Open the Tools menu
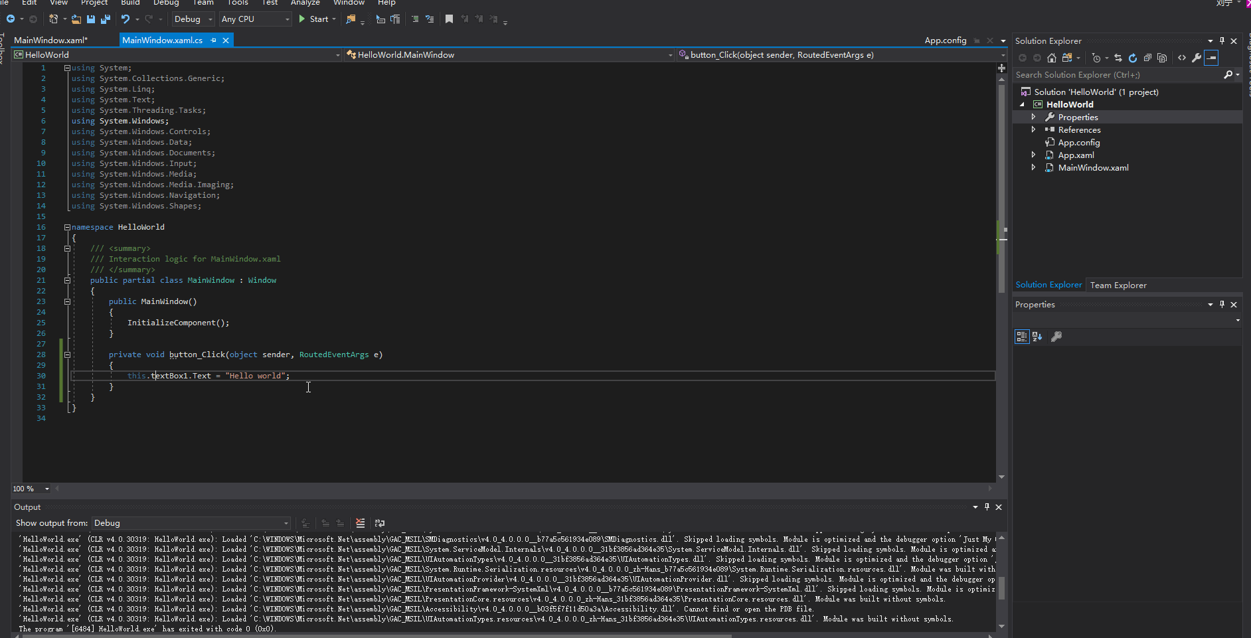This screenshot has height=638, width=1251. pyautogui.click(x=238, y=3)
